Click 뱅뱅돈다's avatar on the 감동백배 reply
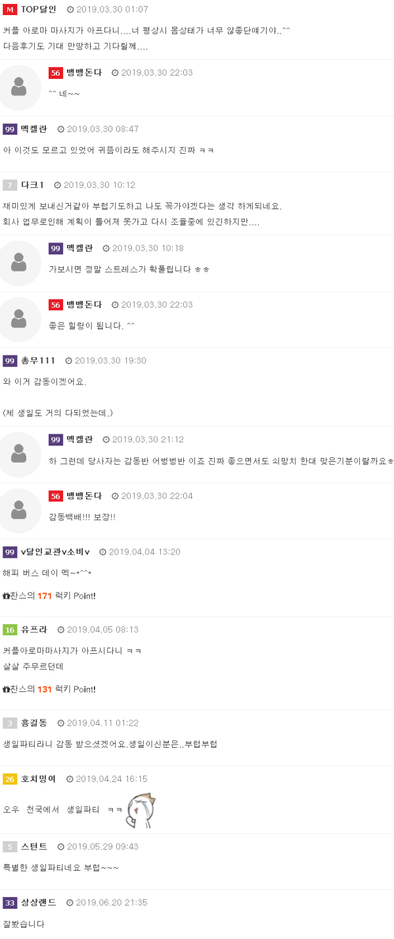 click(19, 511)
